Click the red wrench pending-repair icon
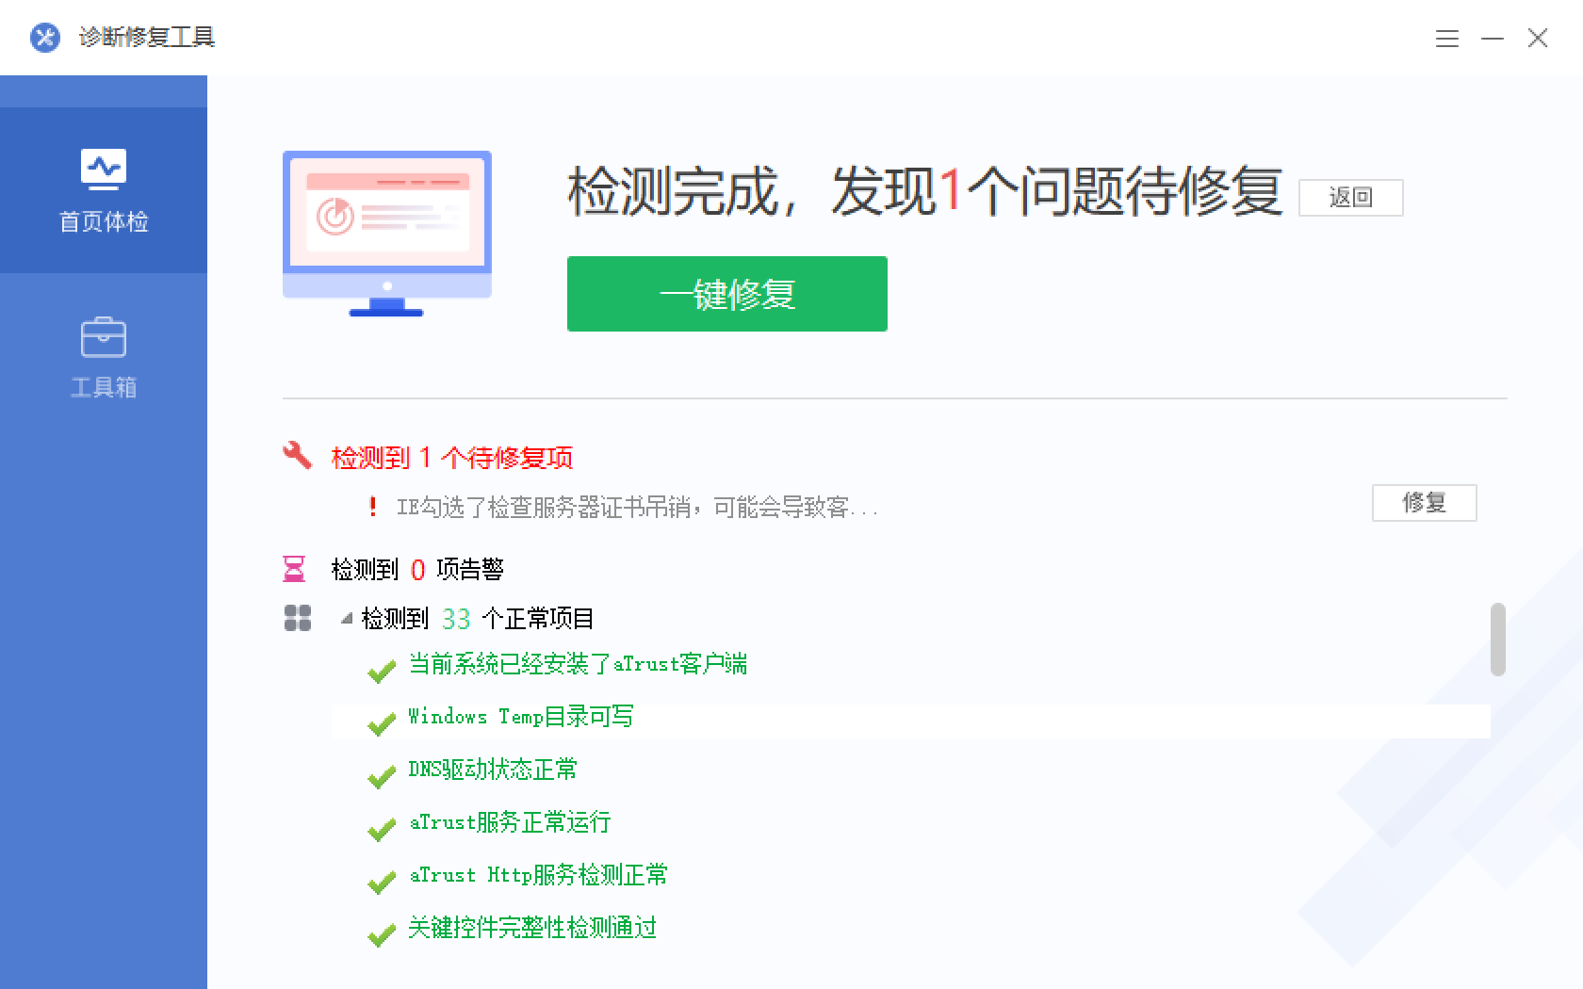Image resolution: width=1583 pixels, height=989 pixels. pyautogui.click(x=297, y=456)
